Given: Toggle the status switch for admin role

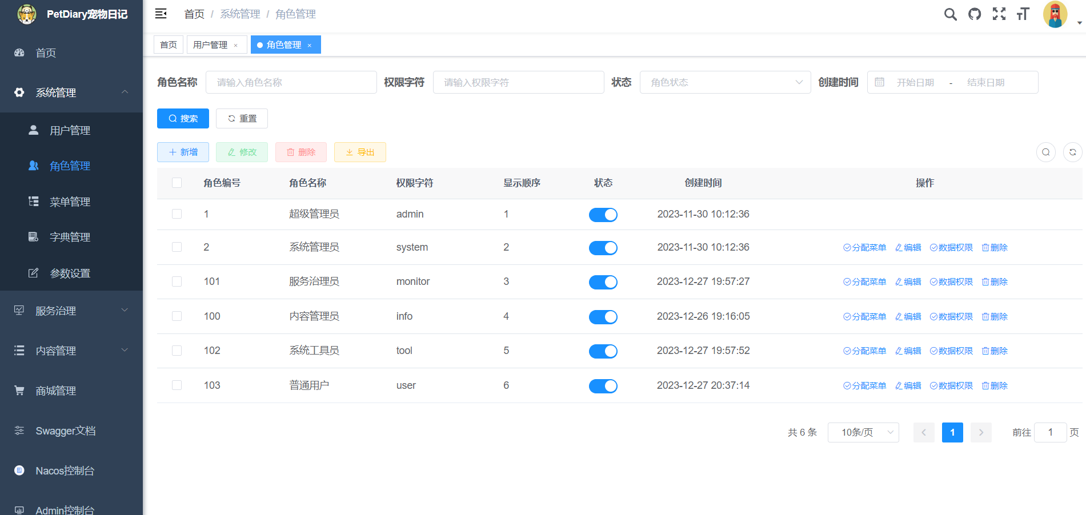Looking at the screenshot, I should coord(603,215).
